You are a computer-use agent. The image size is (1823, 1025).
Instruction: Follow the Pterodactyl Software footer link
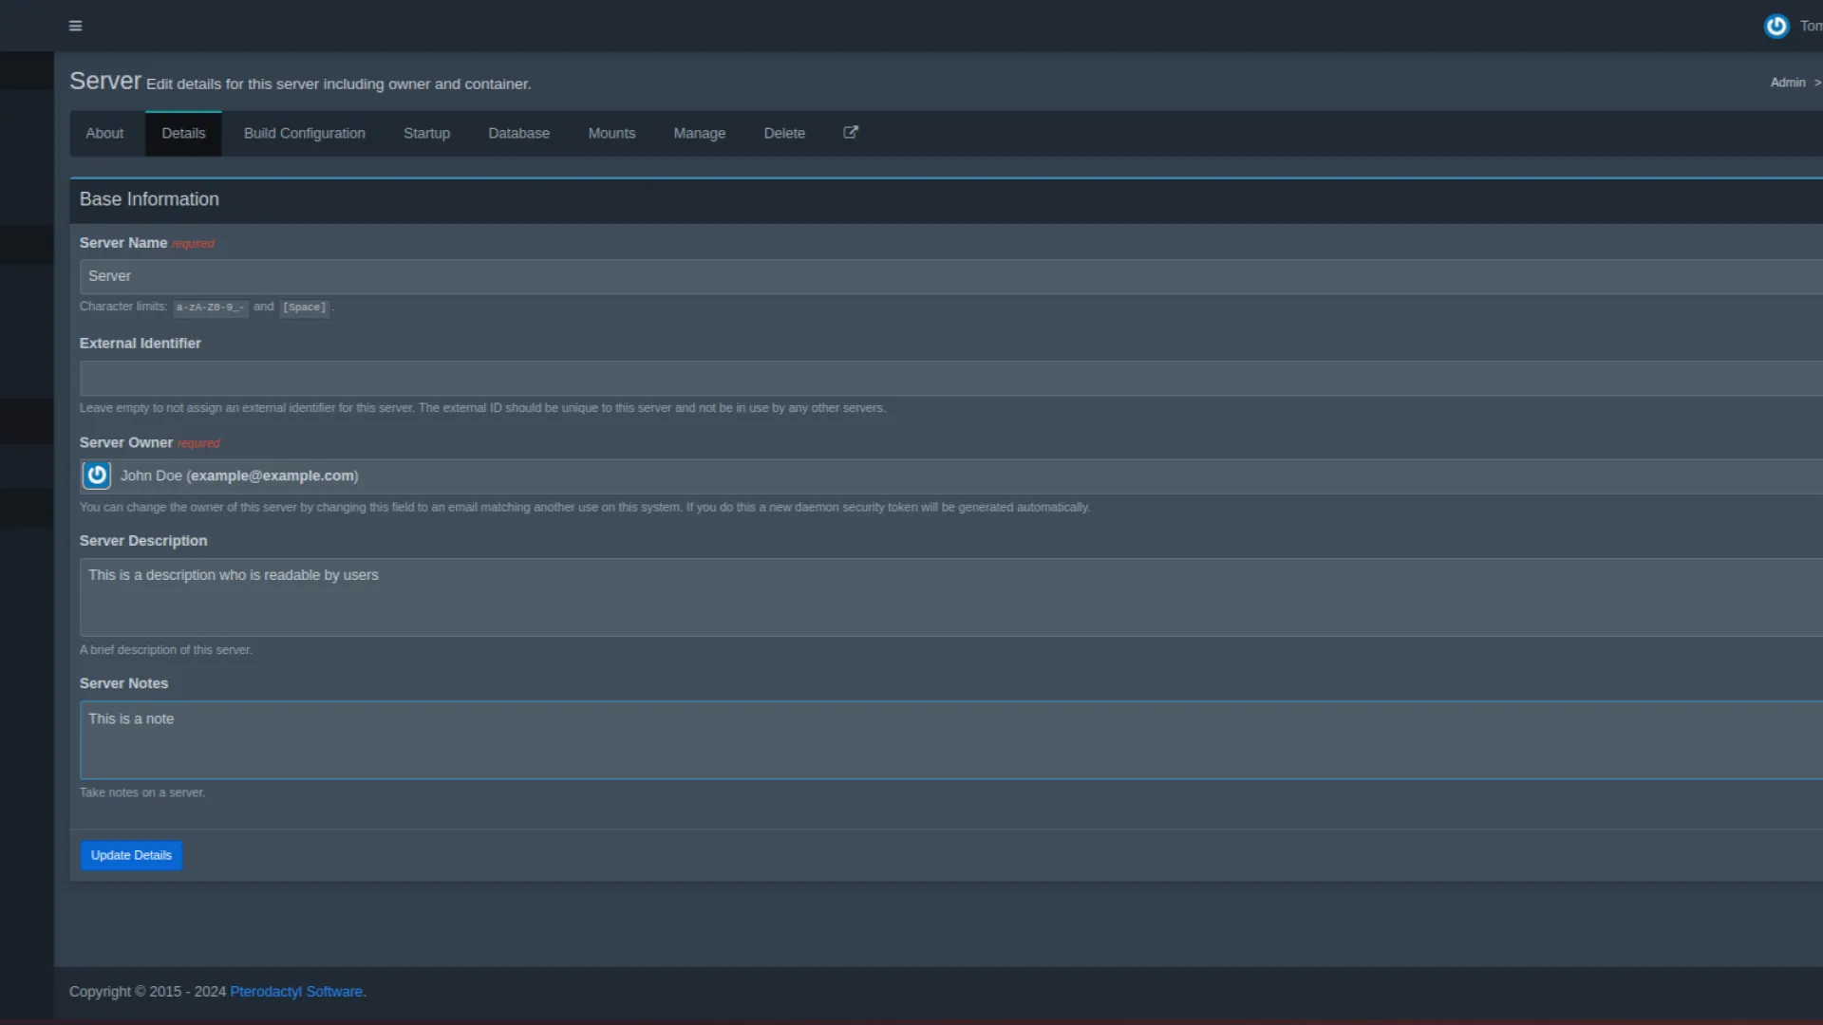point(296,992)
